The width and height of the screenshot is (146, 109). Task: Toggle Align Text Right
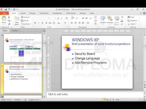(79, 23)
